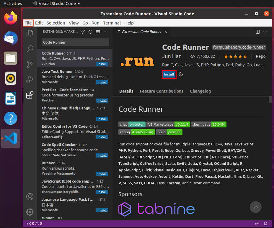Open the Help menu
The image size is (274, 228).
tap(129, 23)
